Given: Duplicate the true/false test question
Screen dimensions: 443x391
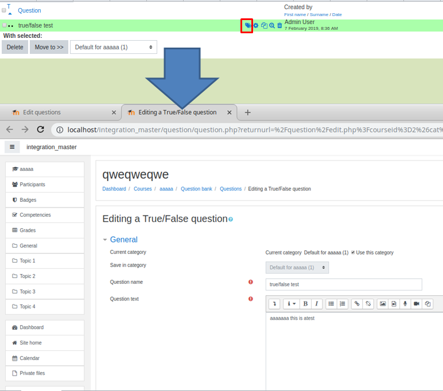Looking at the screenshot, I should tap(264, 25).
